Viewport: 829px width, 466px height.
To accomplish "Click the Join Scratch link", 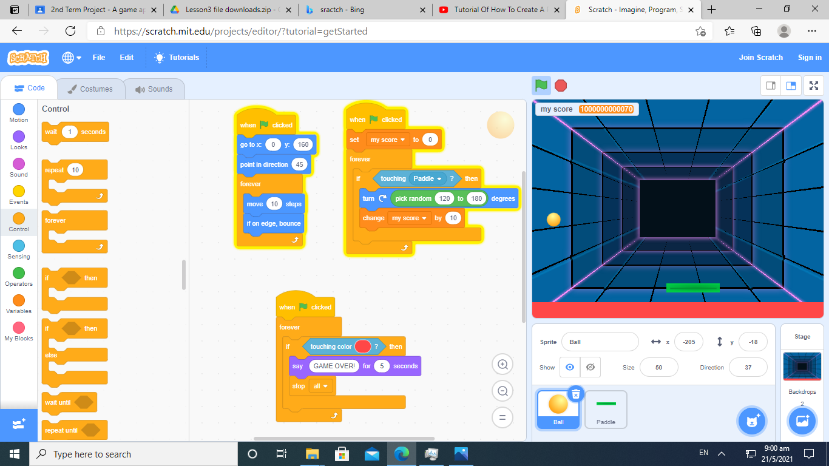I will (760, 58).
